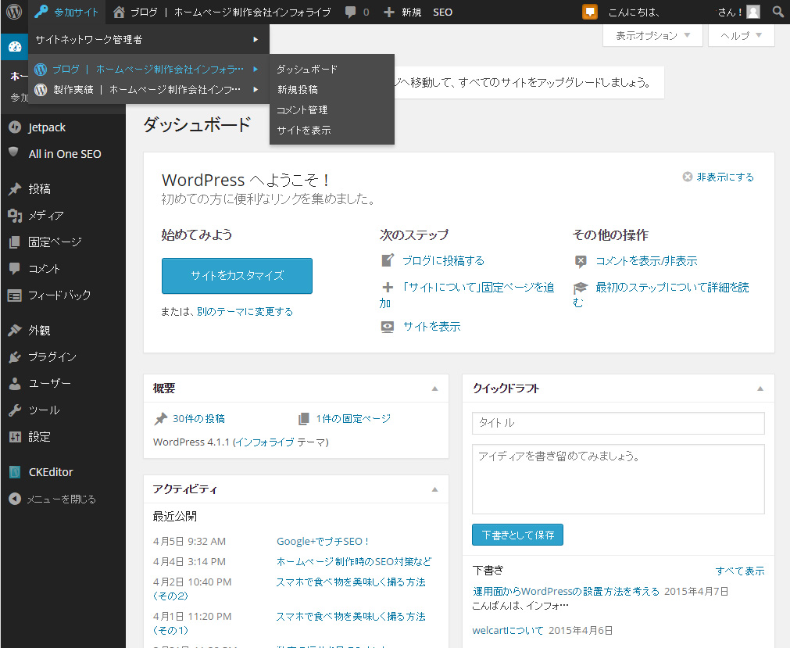This screenshot has height=648, width=790.
Task: Open the 1件の固定ページ link
Action: [353, 419]
